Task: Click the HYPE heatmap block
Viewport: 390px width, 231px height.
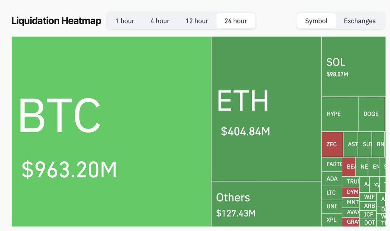Action: coord(340,114)
